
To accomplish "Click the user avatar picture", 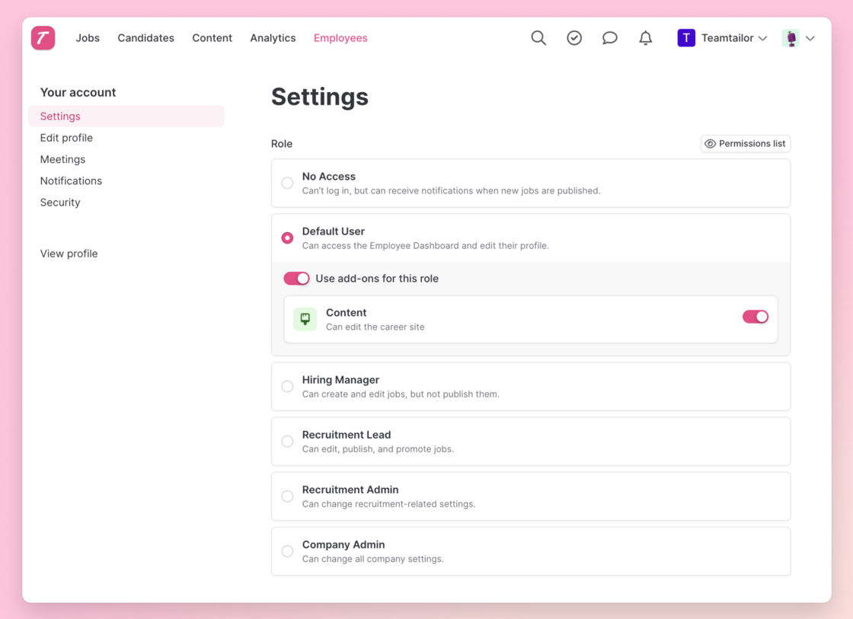I will click(x=791, y=38).
